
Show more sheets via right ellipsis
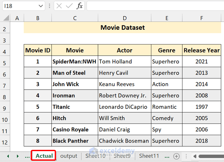(x=167, y=157)
